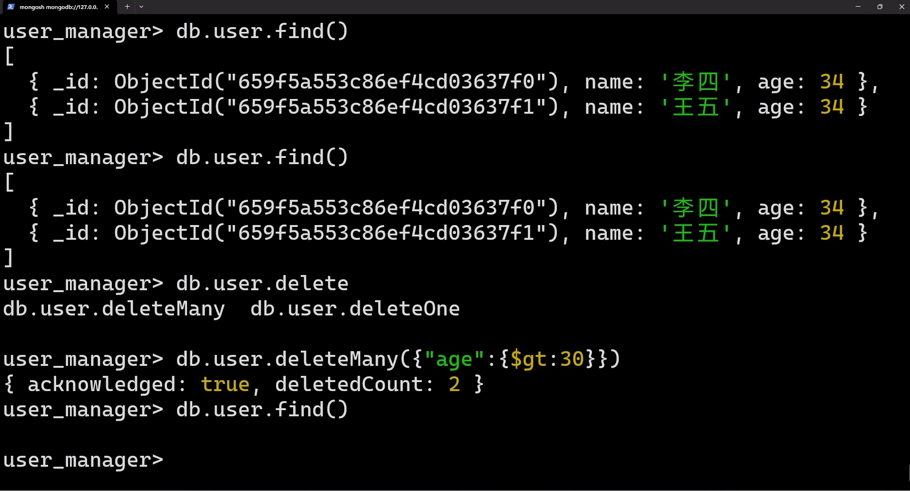The width and height of the screenshot is (910, 491).
Task: Click the db.user.deleteOne autocomplete suggestion
Action: point(355,309)
